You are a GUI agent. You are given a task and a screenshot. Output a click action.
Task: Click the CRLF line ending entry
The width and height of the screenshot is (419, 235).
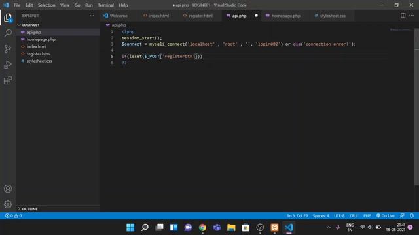pyautogui.click(x=354, y=215)
